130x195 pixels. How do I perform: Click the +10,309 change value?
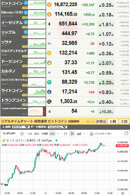[x=88, y=24]
